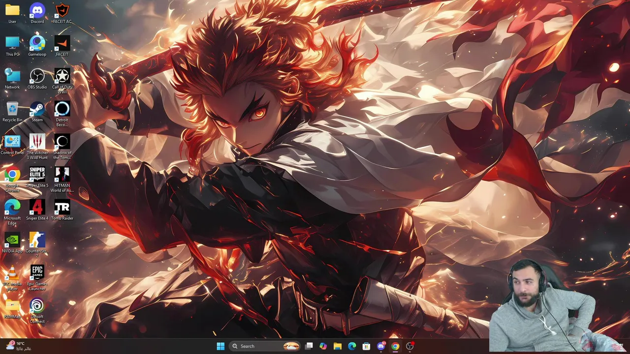
Task: Select the OBS Studio desktop shortcut
Action: [x=37, y=79]
